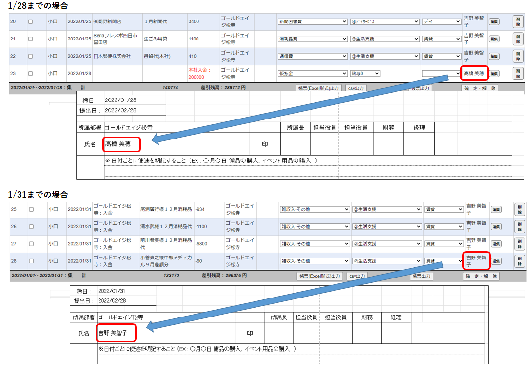Open the 雑収入-その他 dropdown in row 25
Screen dimensions: 532x377
(314, 209)
